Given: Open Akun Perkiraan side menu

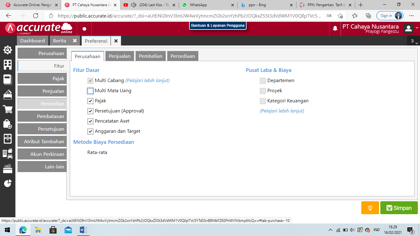Looking at the screenshot, I should (x=42, y=154).
